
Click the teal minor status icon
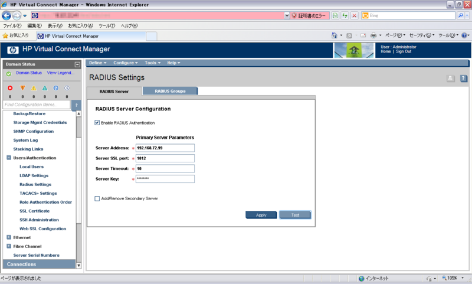coord(45,88)
